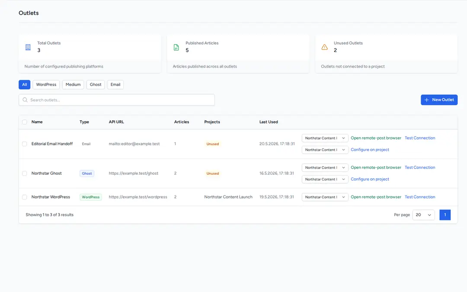Screen dimensions: 467x292
Task: Open remote-post browser for Northstar Ghost
Action: point(376,167)
